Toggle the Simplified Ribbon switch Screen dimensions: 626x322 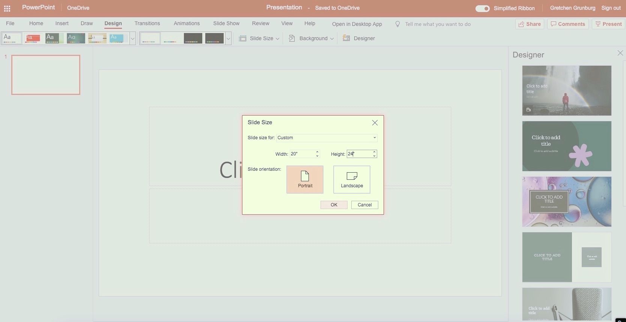(482, 8)
